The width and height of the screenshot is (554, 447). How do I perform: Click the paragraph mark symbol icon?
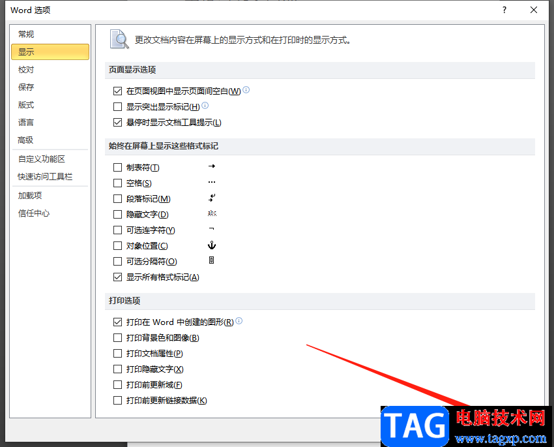pos(212,198)
